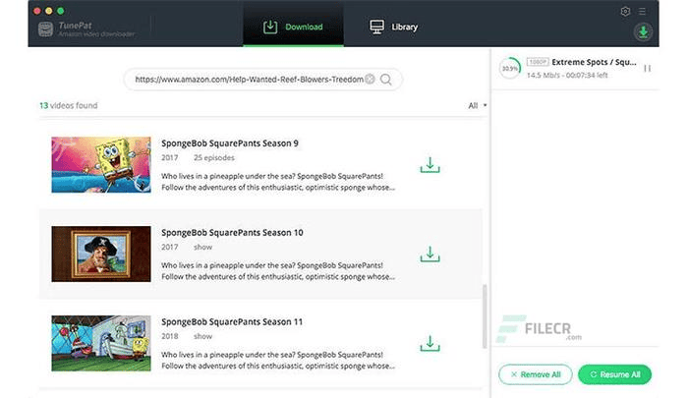
Task: Download SpongeBob SquarePants Season 11
Action: pos(430,343)
